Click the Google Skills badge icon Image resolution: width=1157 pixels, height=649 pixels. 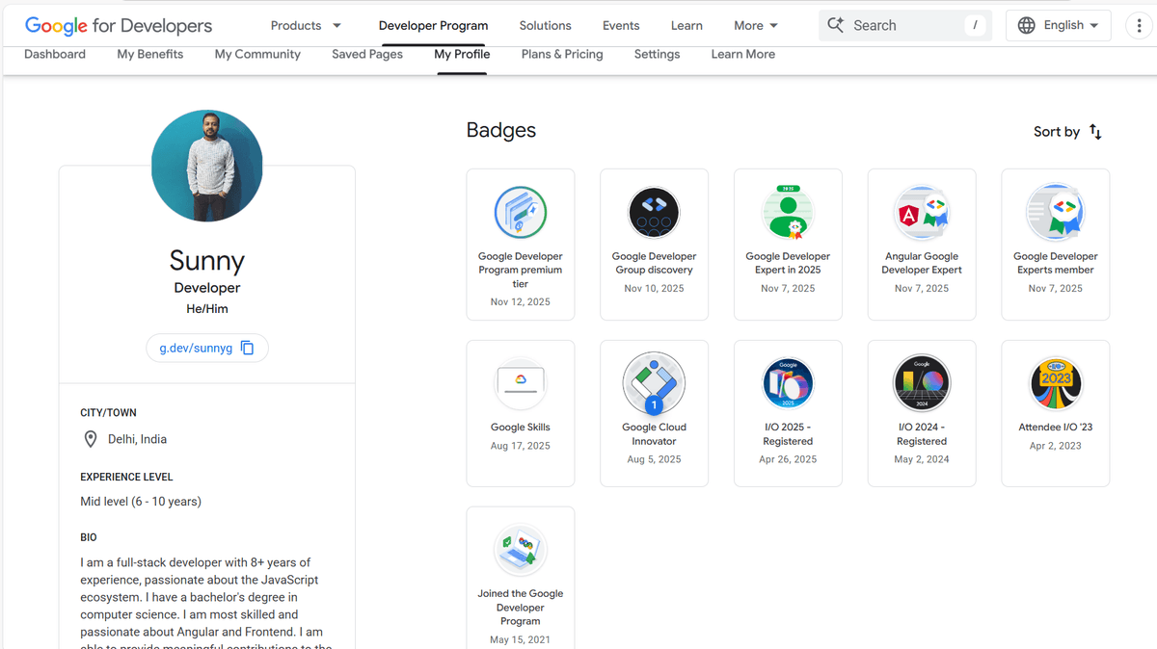click(x=520, y=383)
